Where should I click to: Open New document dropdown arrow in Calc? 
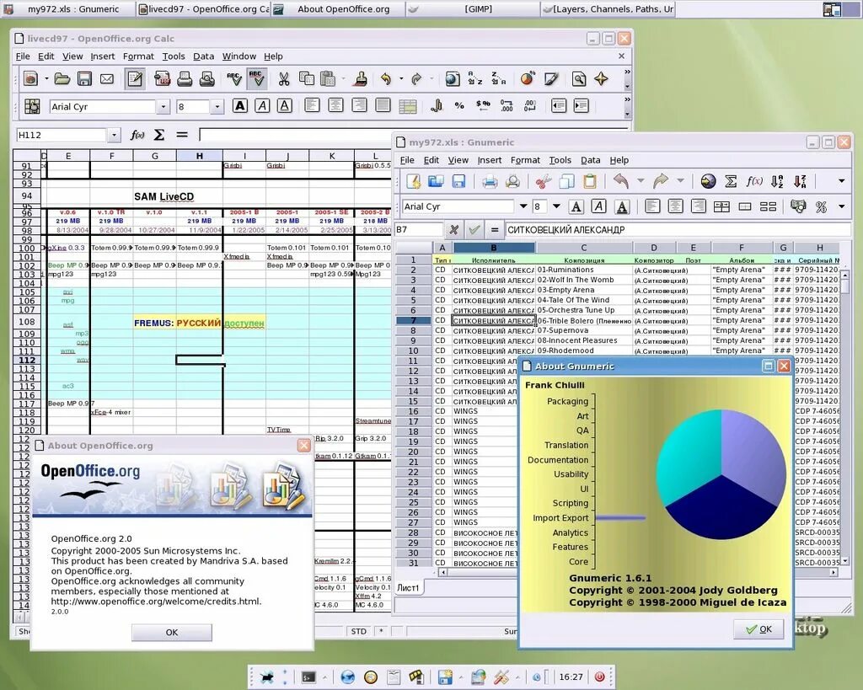[46, 79]
